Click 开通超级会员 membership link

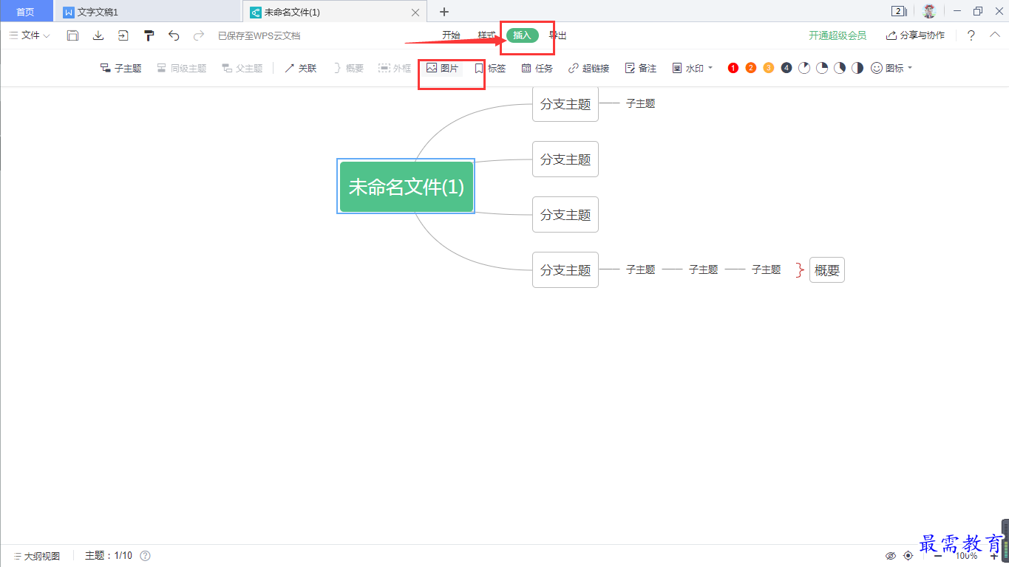coord(838,35)
